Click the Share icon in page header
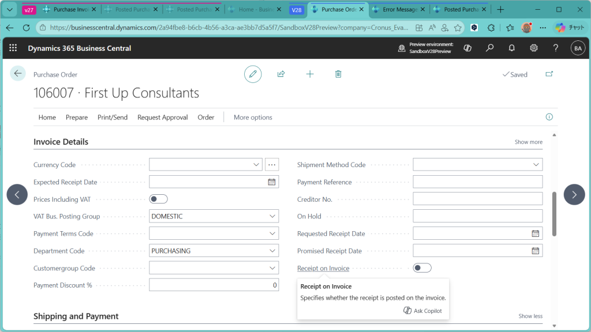The width and height of the screenshot is (591, 332). [281, 74]
